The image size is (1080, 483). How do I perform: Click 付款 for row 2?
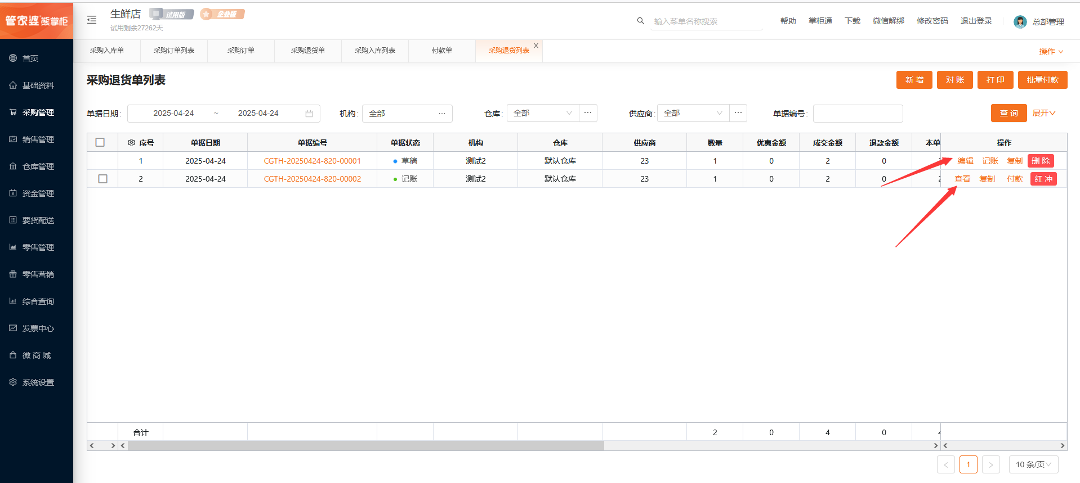point(1015,179)
